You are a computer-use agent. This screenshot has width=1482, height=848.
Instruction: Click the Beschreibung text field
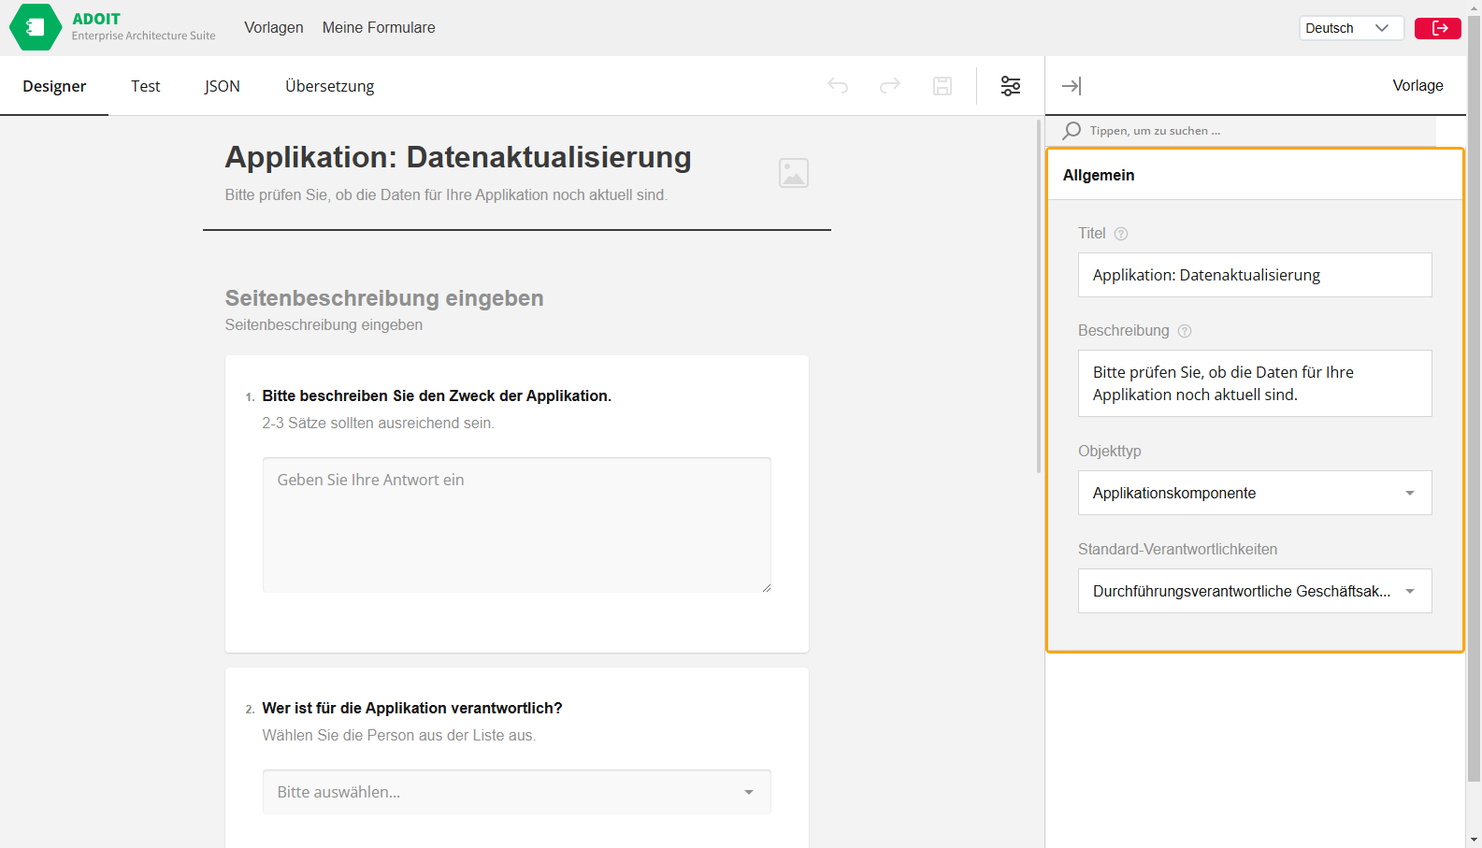pos(1255,383)
